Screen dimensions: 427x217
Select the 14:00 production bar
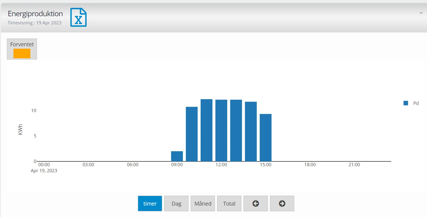pos(251,132)
